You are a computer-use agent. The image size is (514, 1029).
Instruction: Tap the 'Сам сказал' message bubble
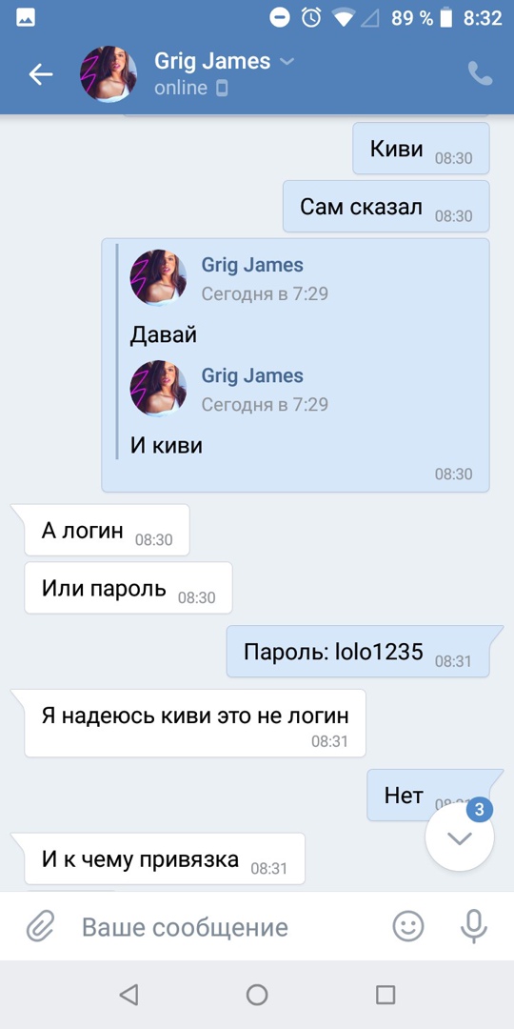(386, 207)
